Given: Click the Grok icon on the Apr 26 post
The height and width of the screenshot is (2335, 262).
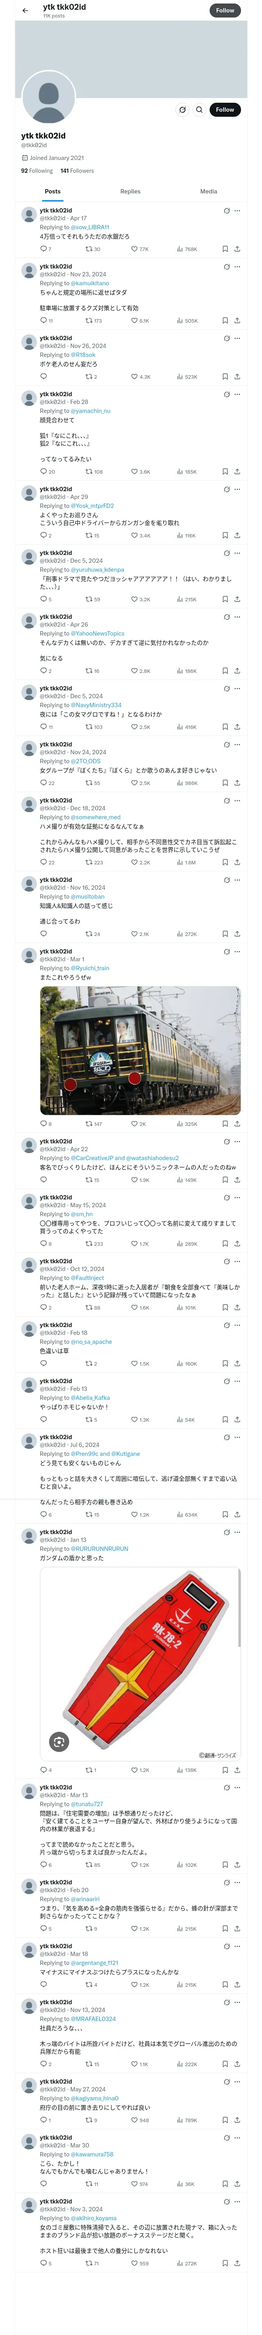Looking at the screenshot, I should click(x=227, y=616).
